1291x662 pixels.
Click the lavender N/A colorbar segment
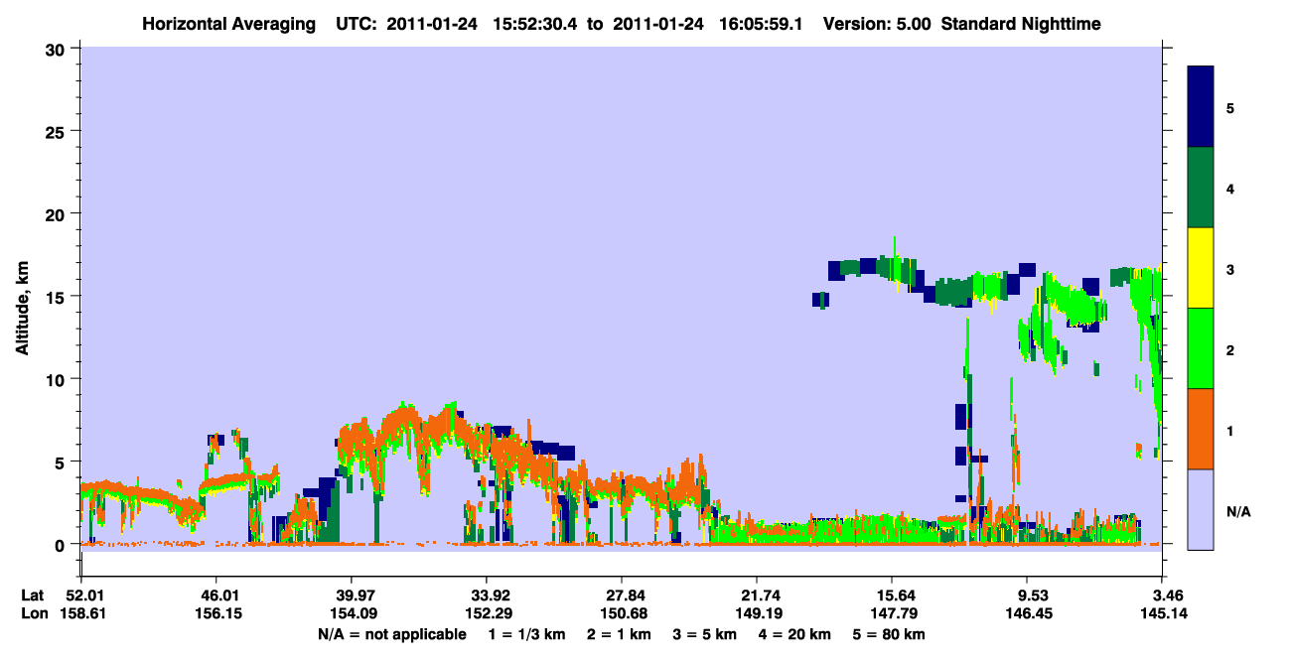[1201, 509]
